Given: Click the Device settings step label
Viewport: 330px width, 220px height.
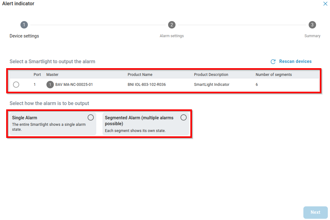Looking at the screenshot, I should 24,36.
